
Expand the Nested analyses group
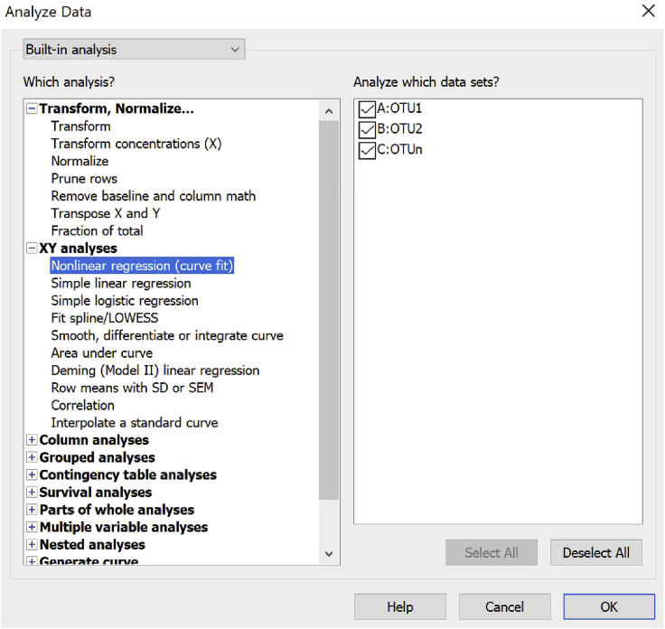pos(33,545)
